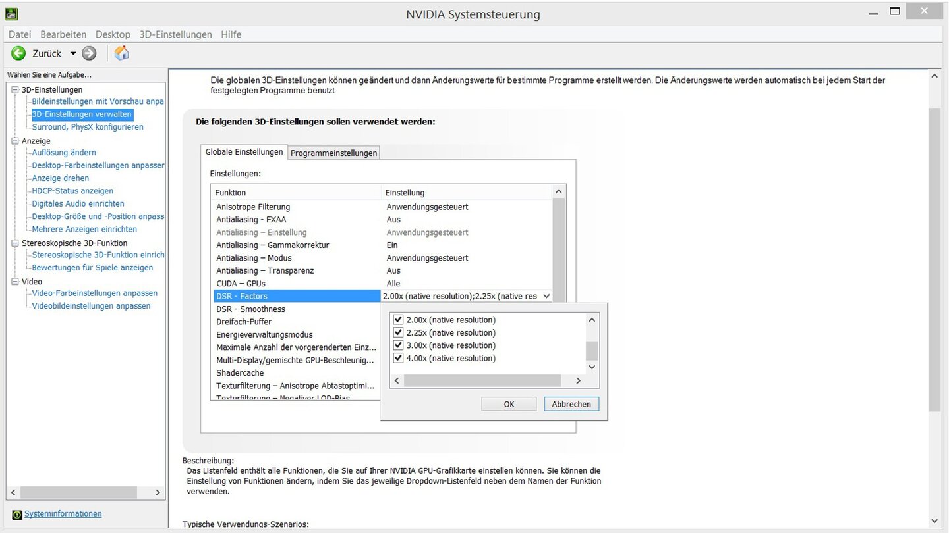Collapse the 3D-Einstellungen tree node
The image size is (949, 533).
[16, 89]
